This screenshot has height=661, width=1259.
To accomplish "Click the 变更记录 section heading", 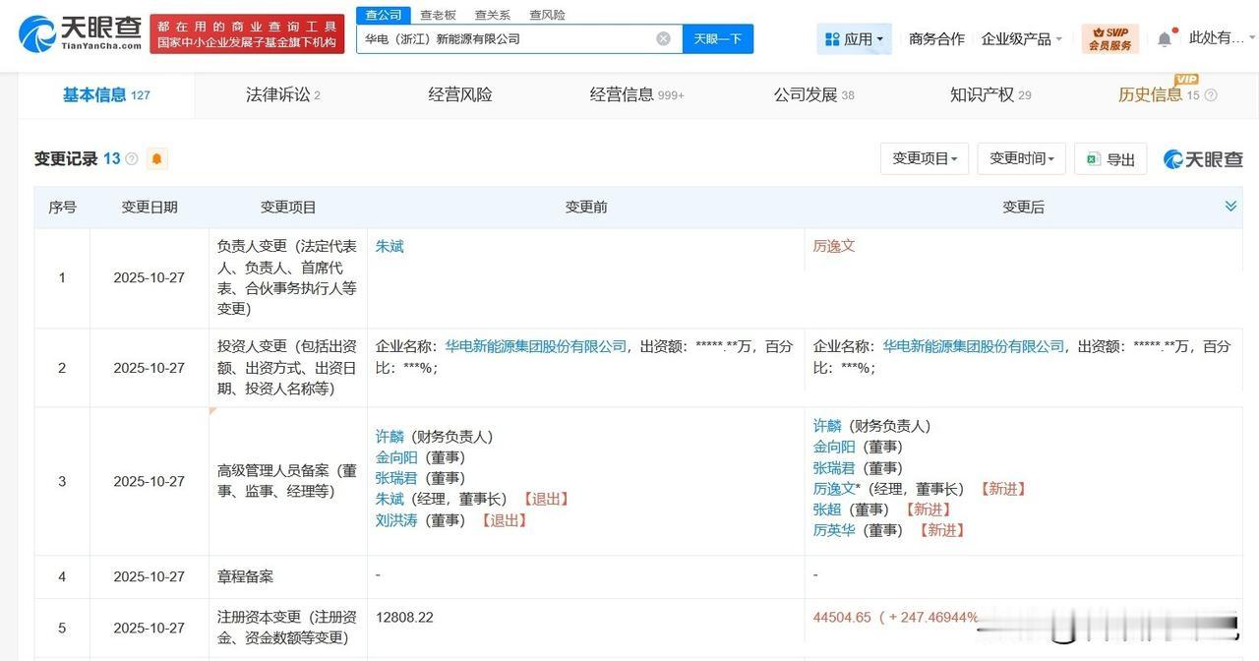I will (66, 158).
